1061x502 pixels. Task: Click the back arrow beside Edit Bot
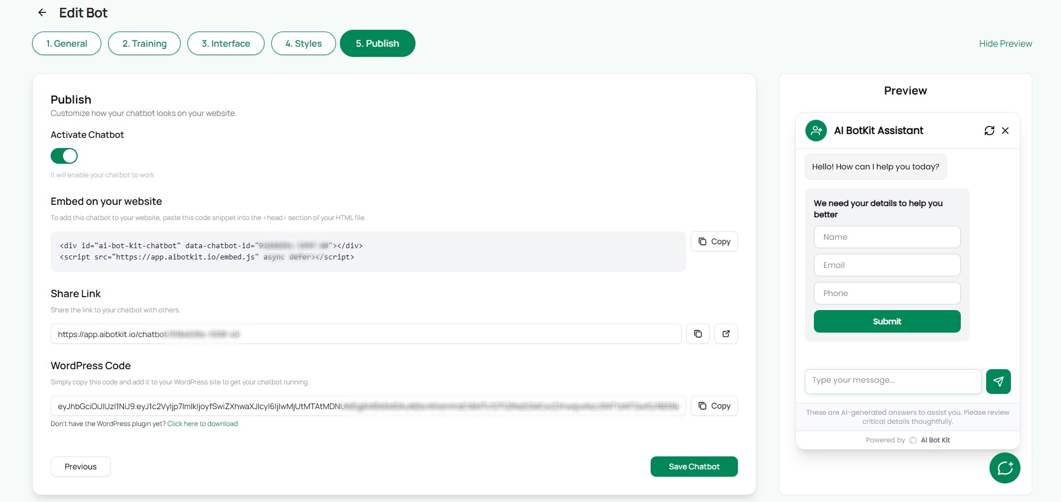coord(42,12)
